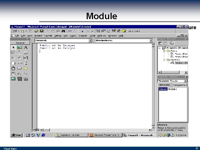Select the Label (A) control in the toolbox
200x150 pixels.
tap(26, 47)
